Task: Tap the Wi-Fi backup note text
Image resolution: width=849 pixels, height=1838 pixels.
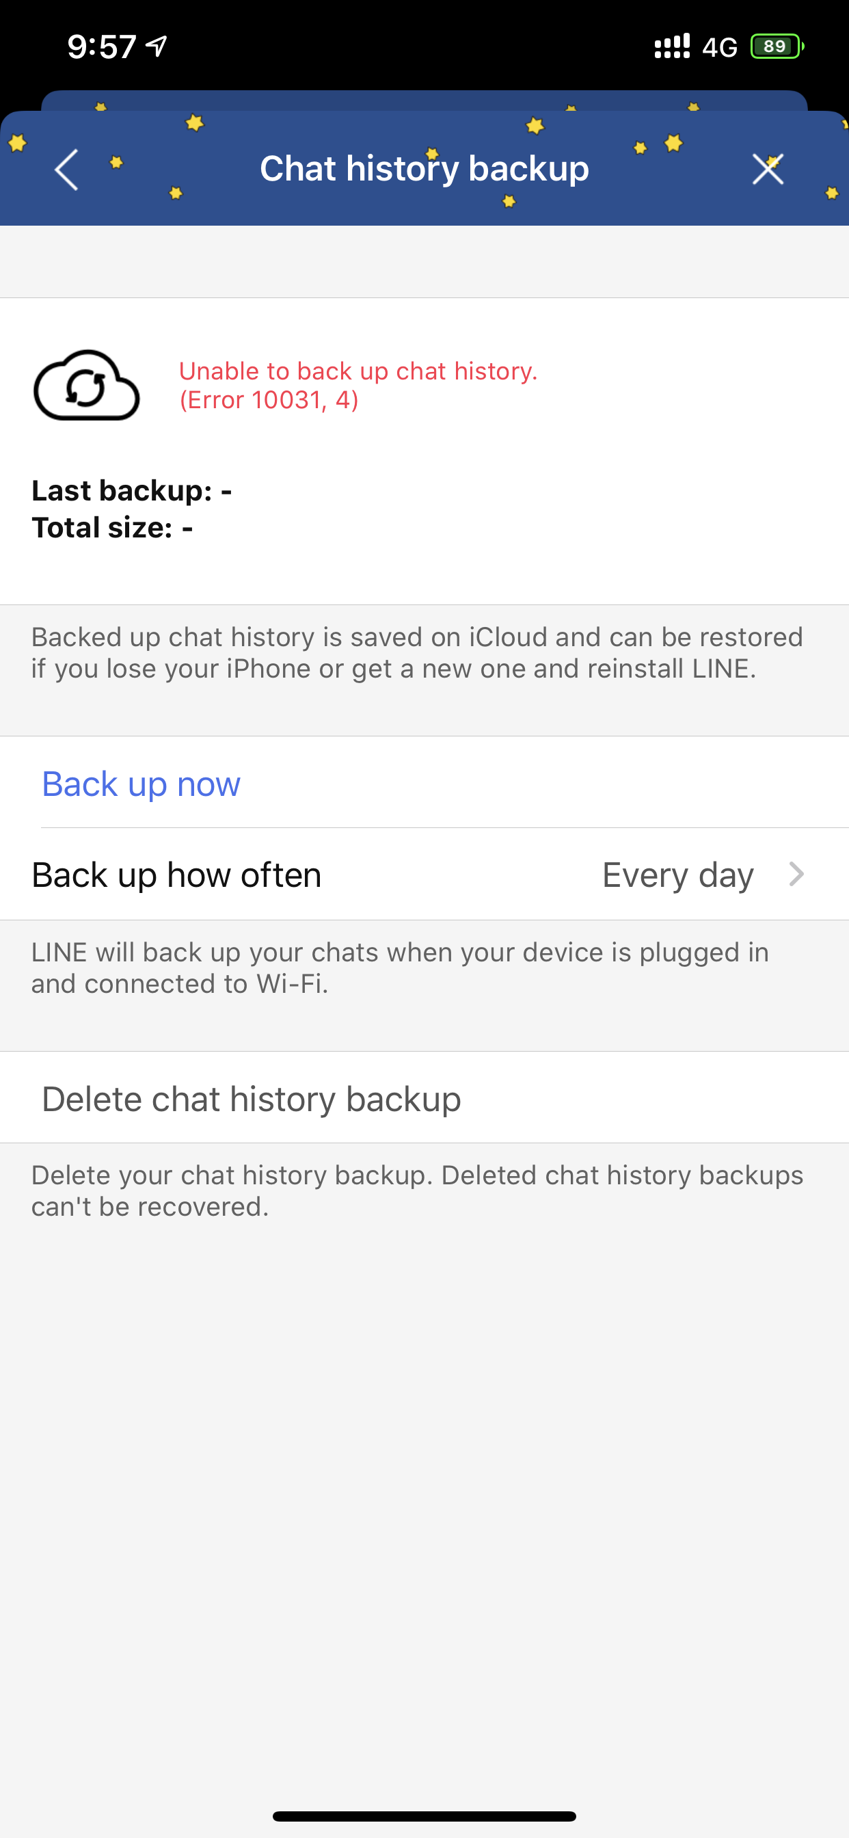Action: pyautogui.click(x=399, y=968)
